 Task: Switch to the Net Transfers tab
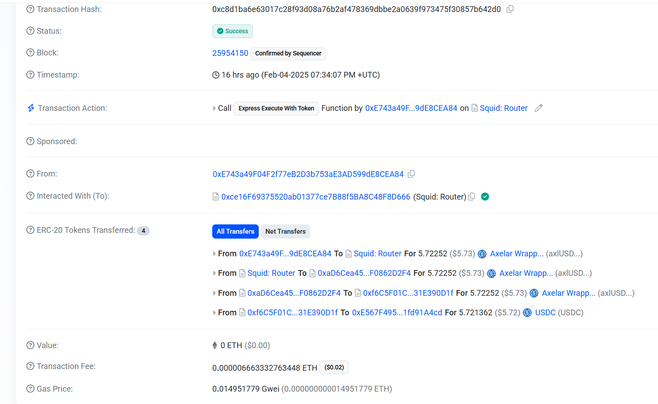point(285,231)
